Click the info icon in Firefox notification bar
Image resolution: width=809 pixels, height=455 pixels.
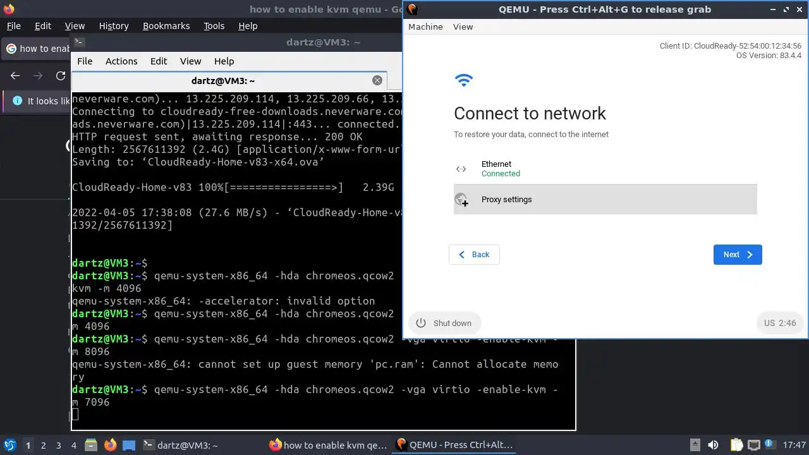click(x=17, y=101)
